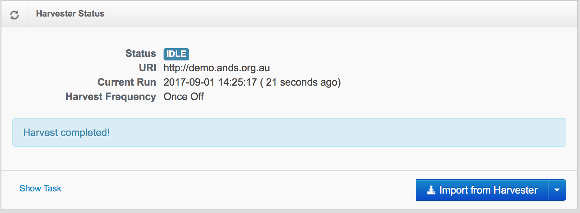580x213 pixels.
Task: Click the Harvest completed! message text
Action: pyautogui.click(x=66, y=133)
